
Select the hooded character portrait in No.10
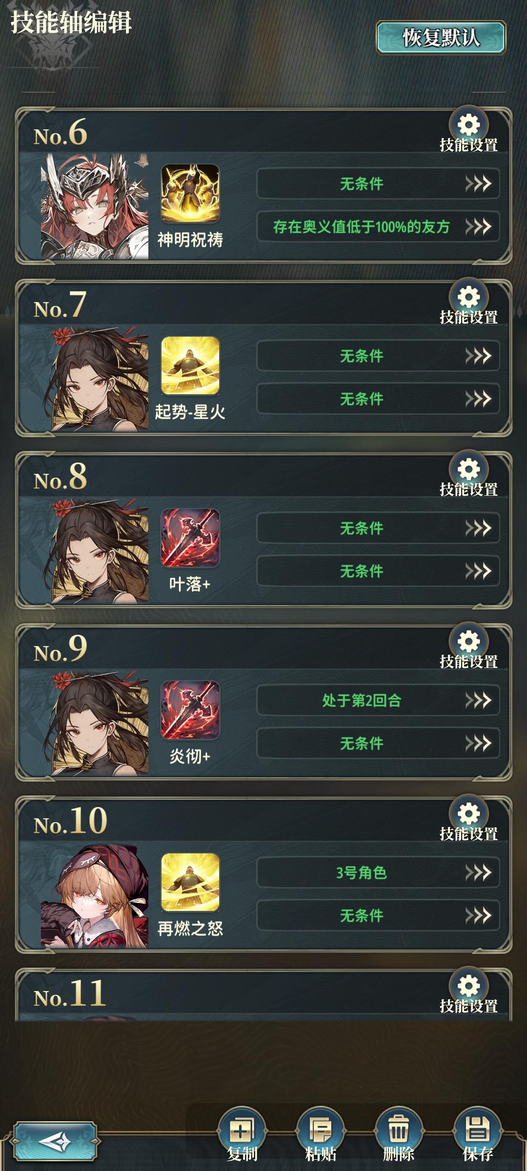pyautogui.click(x=95, y=896)
